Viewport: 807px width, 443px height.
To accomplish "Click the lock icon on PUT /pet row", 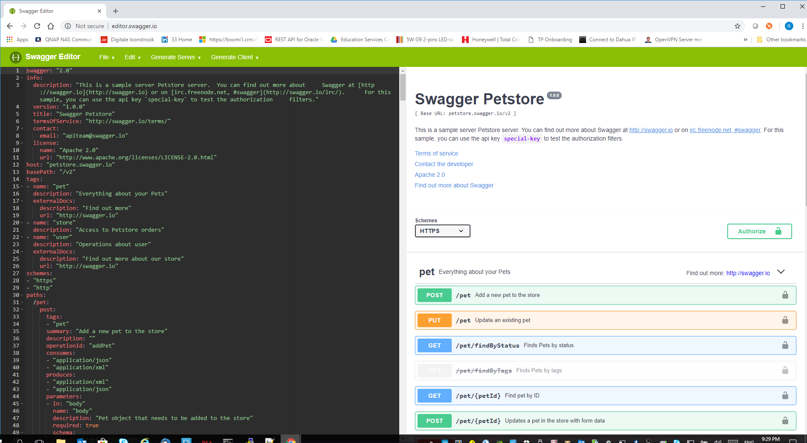I will click(785, 320).
